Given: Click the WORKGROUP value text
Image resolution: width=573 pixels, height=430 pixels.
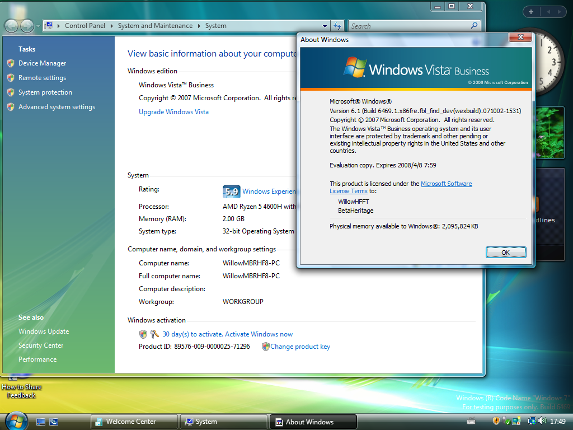Looking at the screenshot, I should 243,302.
